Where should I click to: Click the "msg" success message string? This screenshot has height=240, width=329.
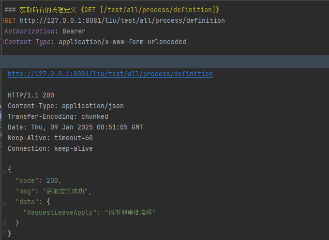[x=67, y=191]
